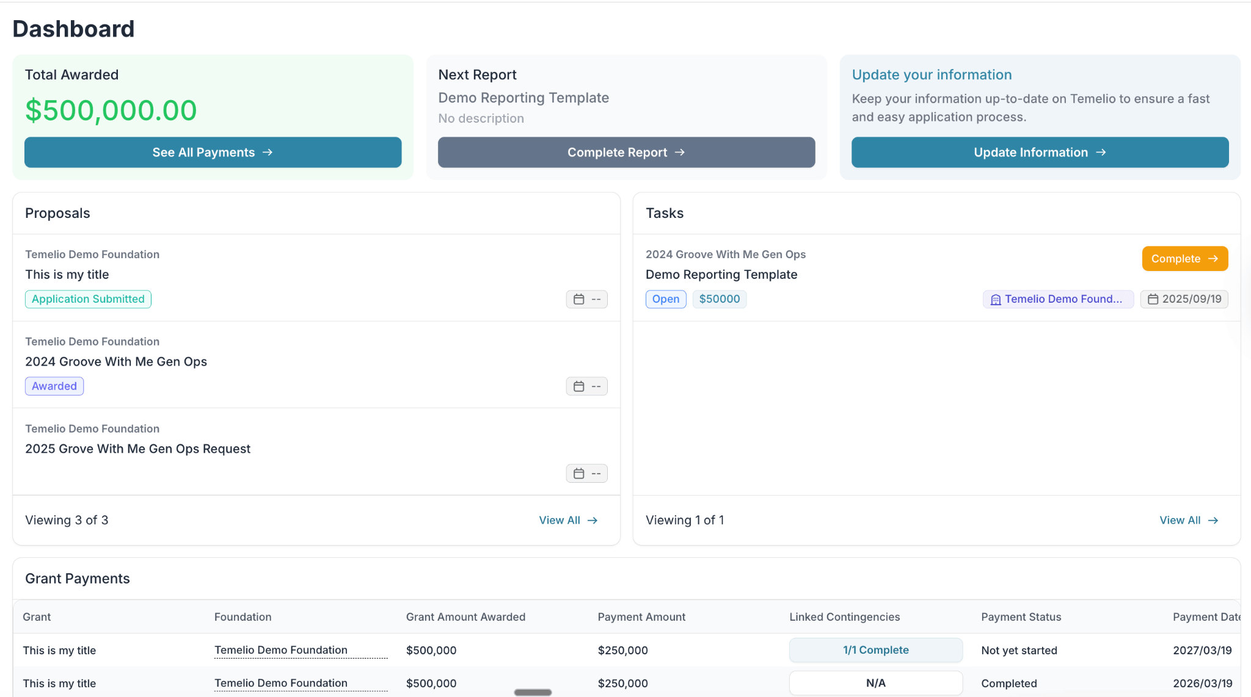This screenshot has width=1251, height=697.
Task: Click the Awarded status badge
Action: 54,386
